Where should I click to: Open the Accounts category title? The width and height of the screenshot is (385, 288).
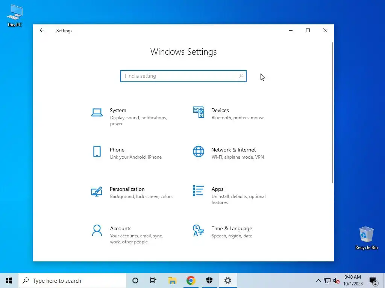[121, 228]
